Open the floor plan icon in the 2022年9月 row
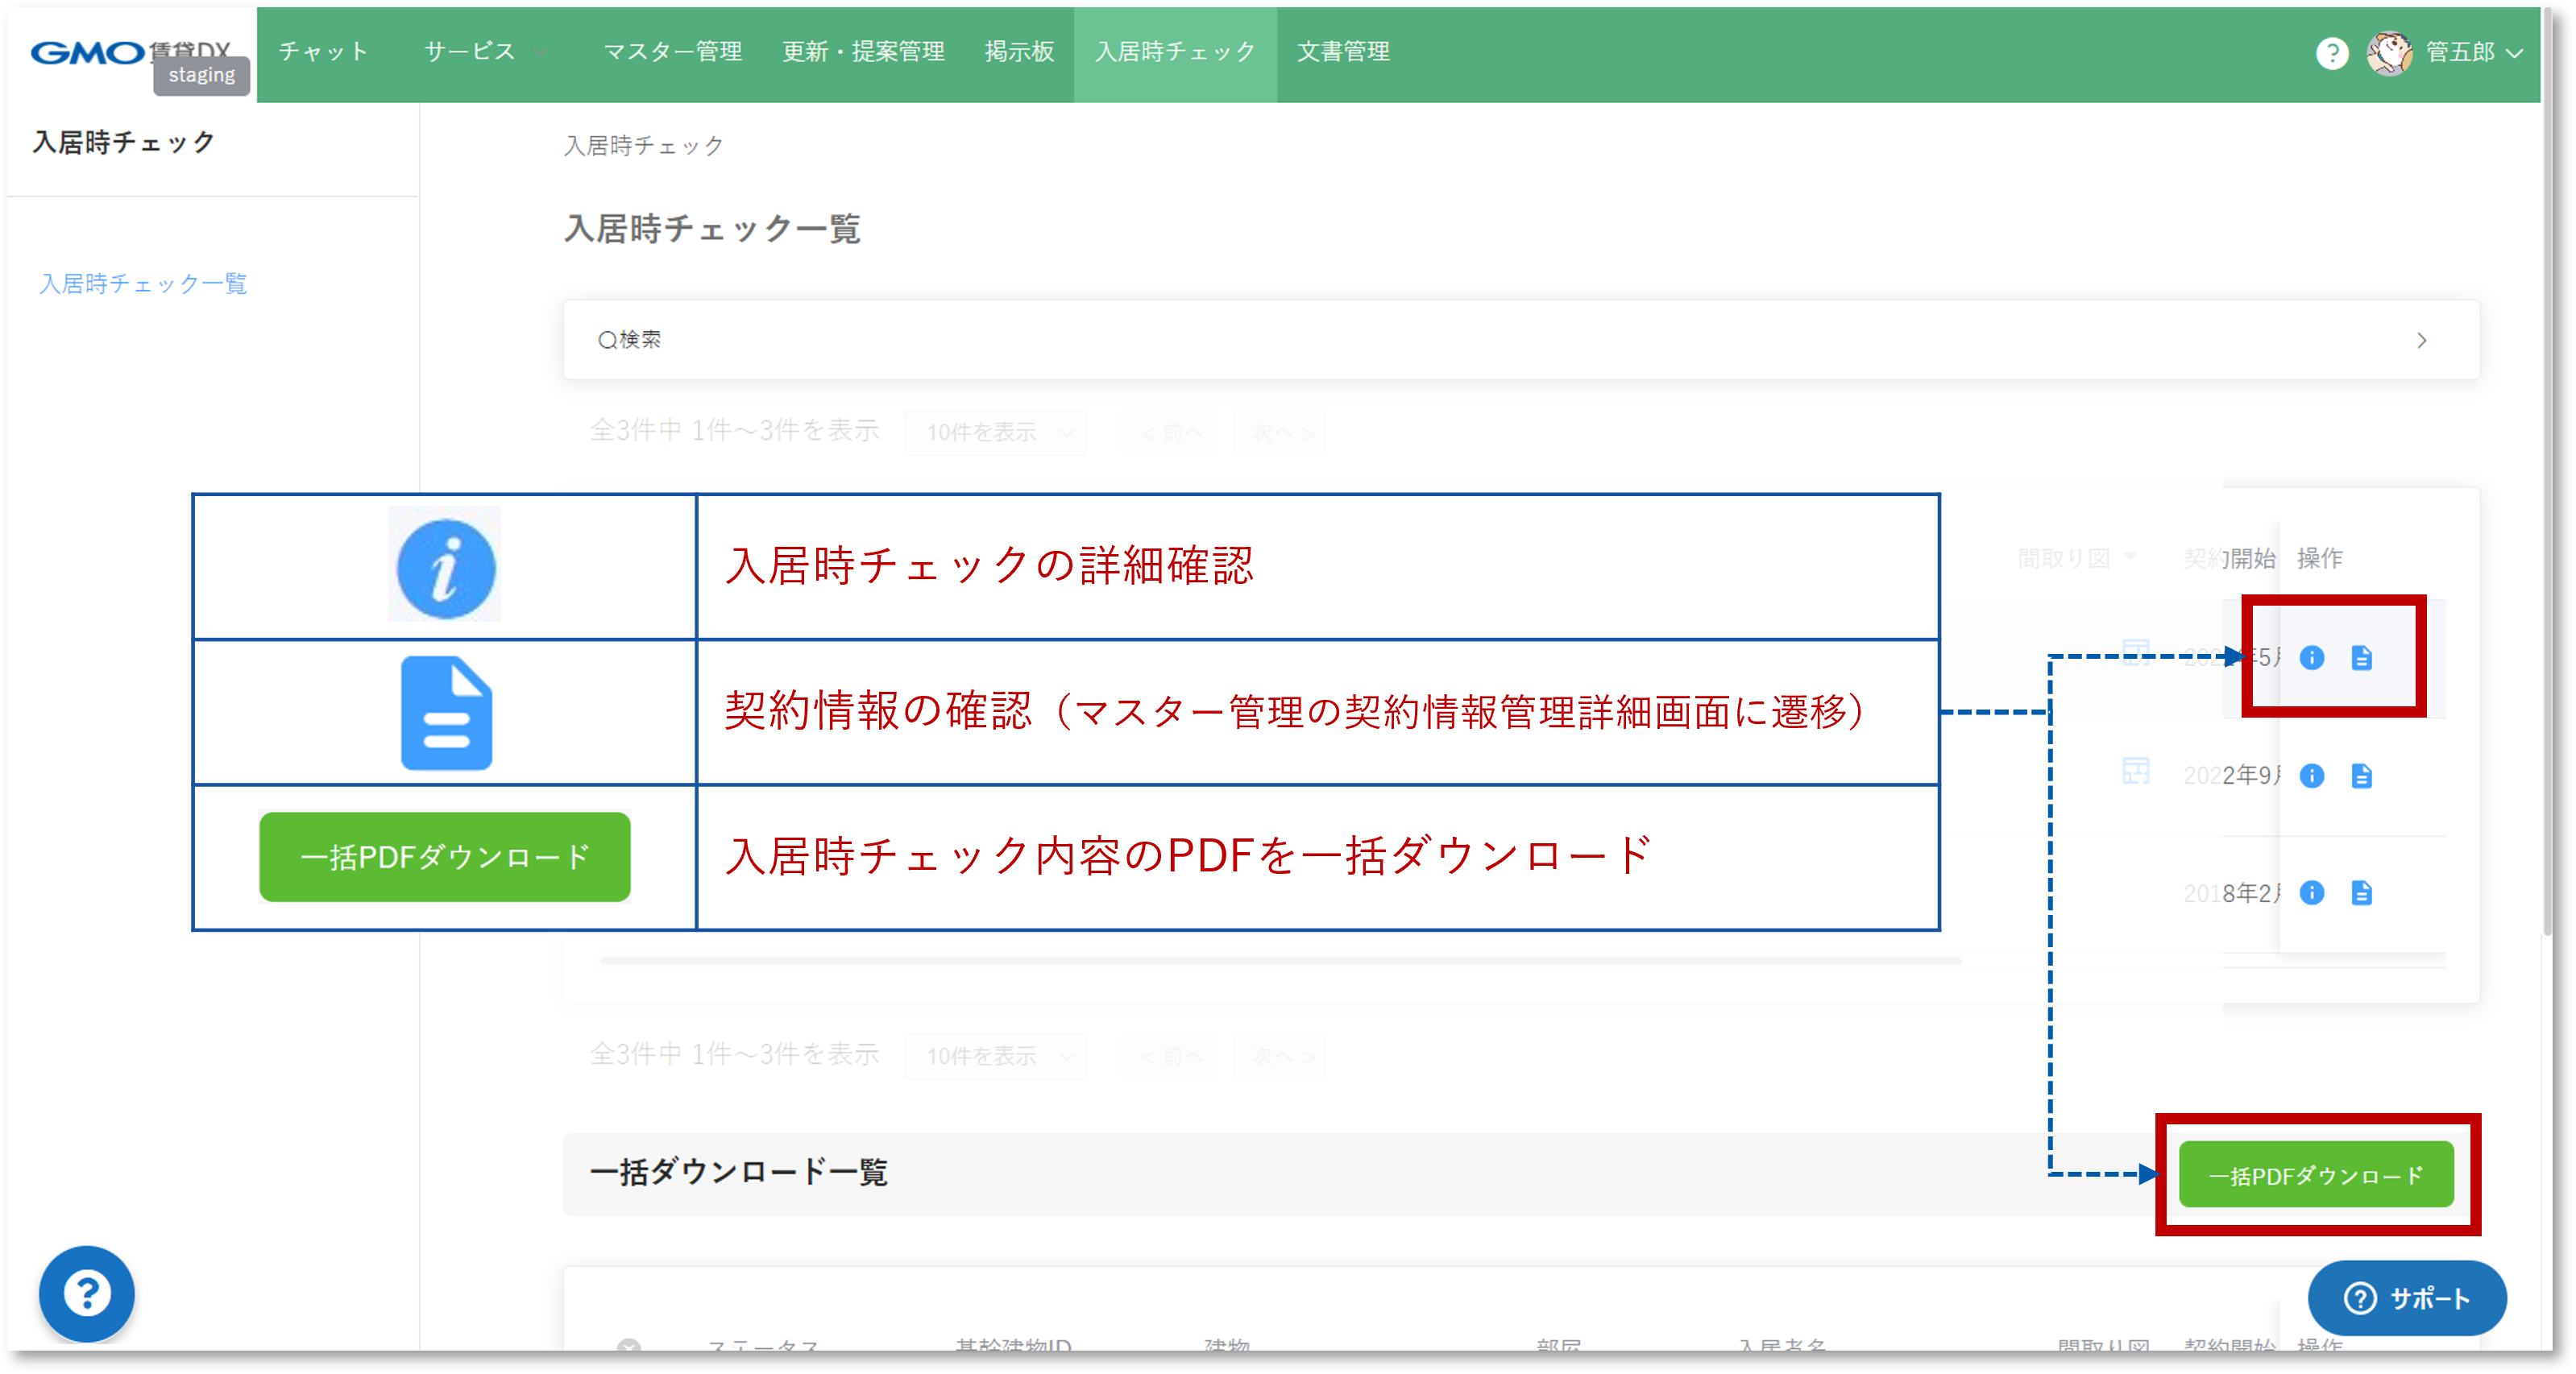2576x1374 pixels. [x=2135, y=772]
